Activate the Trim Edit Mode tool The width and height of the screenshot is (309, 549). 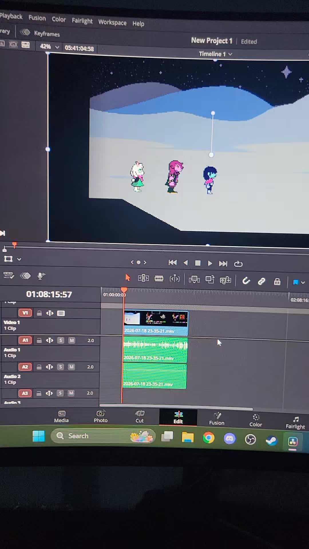click(143, 278)
